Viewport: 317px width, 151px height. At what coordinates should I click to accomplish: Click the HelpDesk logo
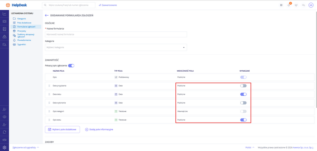click(x=17, y=5)
